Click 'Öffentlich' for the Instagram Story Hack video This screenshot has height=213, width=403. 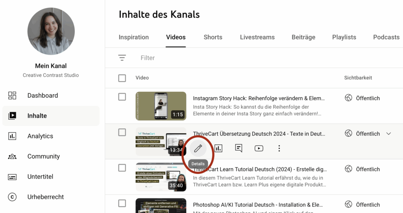368,98
